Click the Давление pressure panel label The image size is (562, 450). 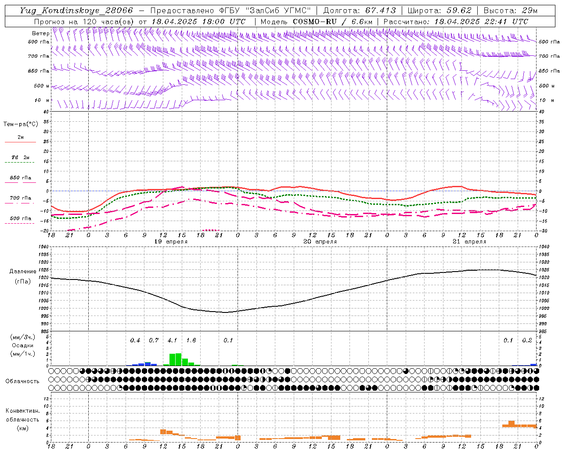23,272
